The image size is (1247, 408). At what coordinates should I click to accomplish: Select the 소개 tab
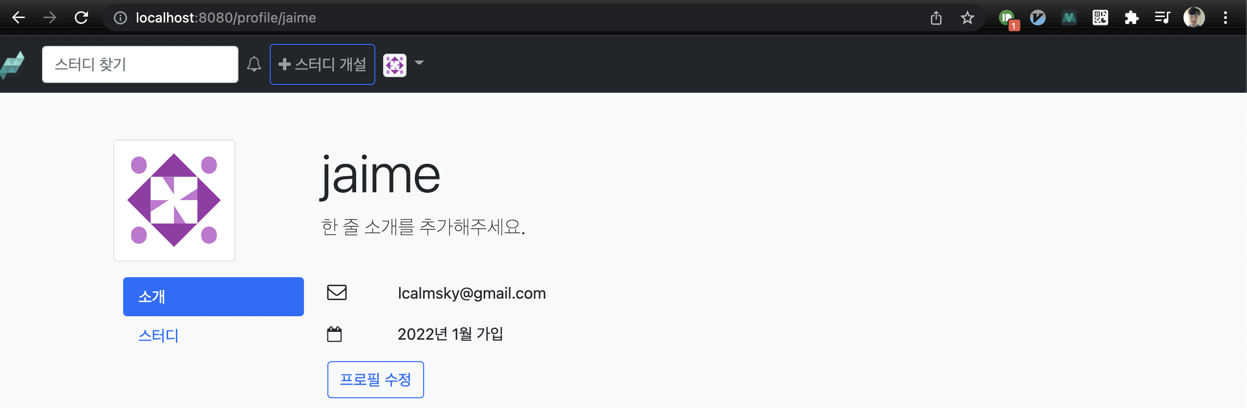pos(214,297)
